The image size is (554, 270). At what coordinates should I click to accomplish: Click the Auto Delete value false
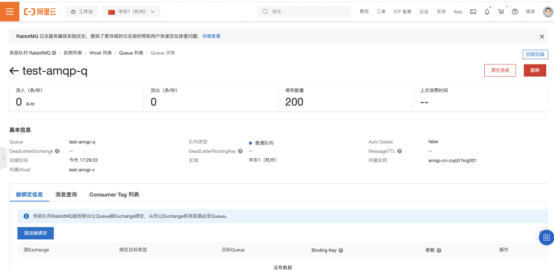pyautogui.click(x=433, y=141)
